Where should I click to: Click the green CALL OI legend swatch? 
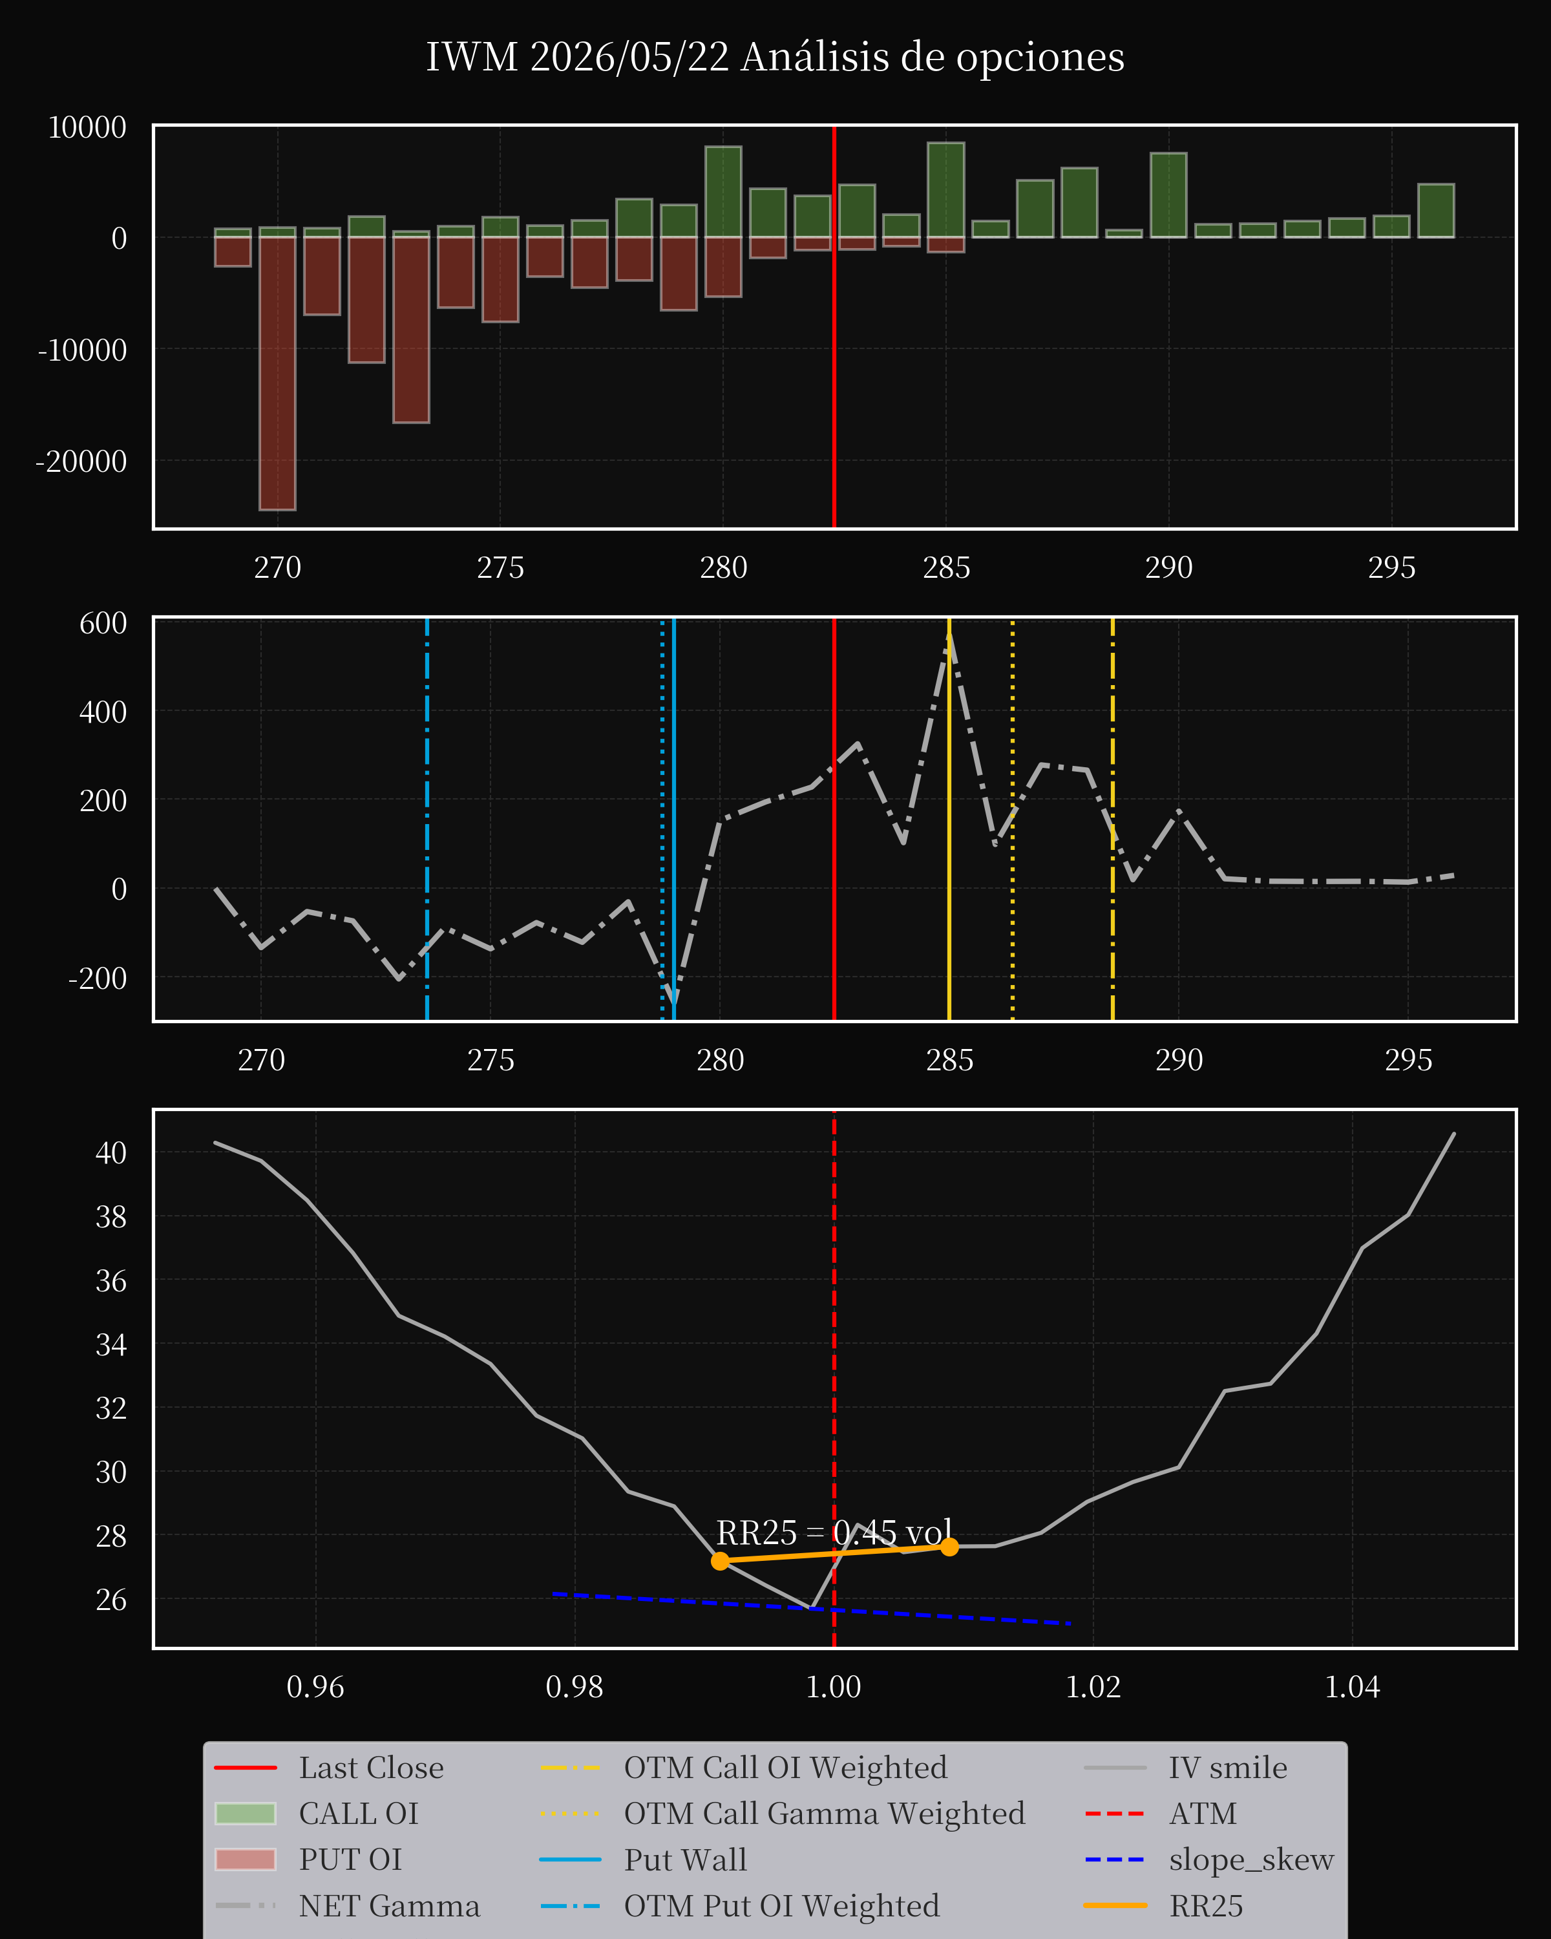246,1814
